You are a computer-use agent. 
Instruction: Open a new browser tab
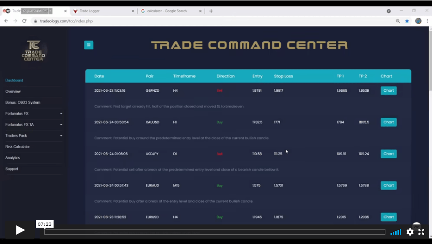211,11
